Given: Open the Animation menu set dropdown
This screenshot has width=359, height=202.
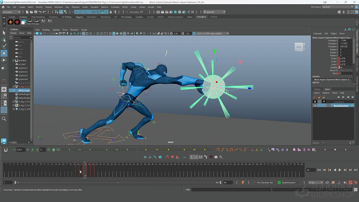Looking at the screenshot, I should pyautogui.click(x=11, y=12).
